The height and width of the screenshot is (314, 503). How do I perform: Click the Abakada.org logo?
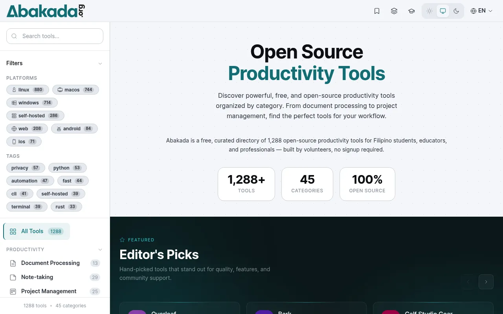(46, 11)
